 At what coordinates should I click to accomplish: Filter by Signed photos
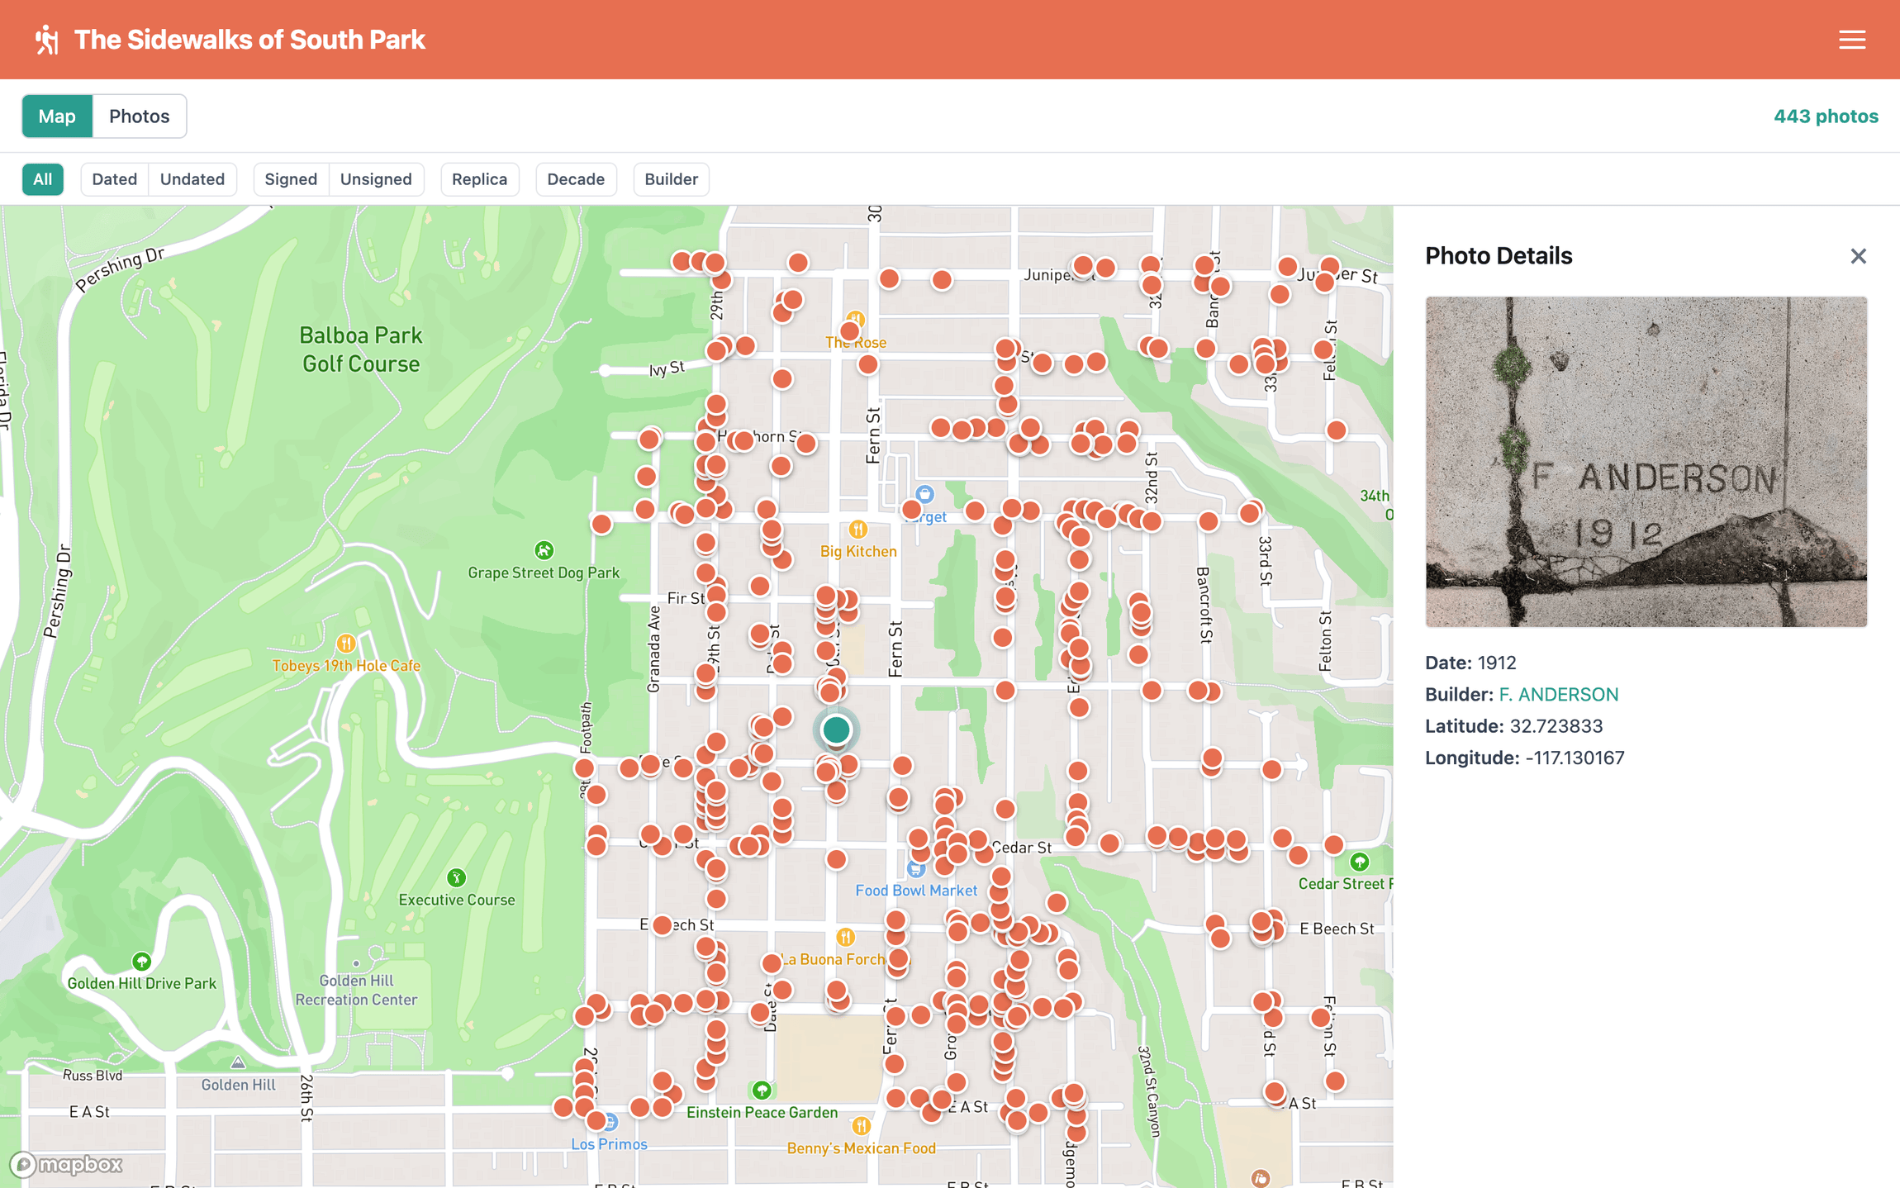tap(291, 179)
